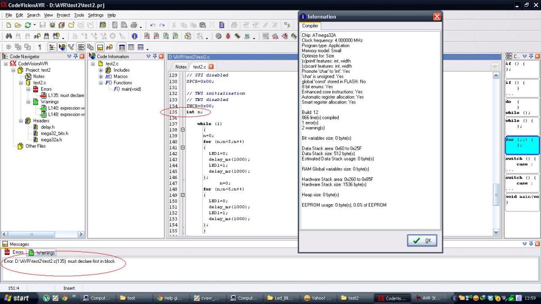Click the new file icon in the toolbar
This screenshot has height=304, width=541.
(x=9, y=25)
